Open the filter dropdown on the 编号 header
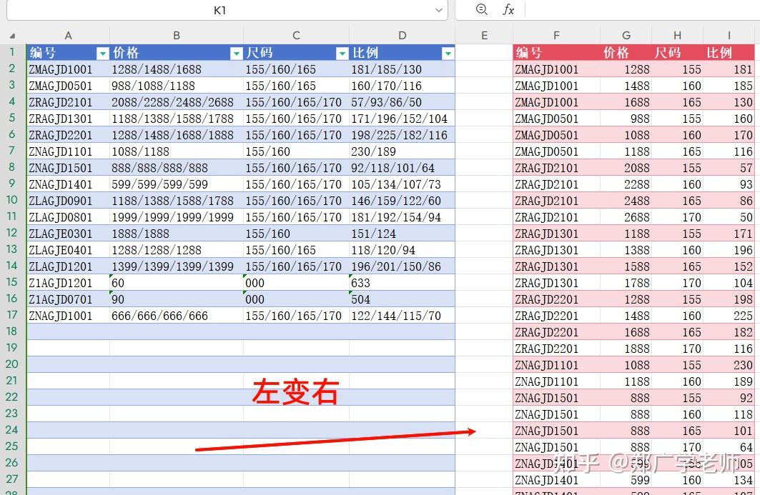Screen dimensions: 760x495 (x=102, y=53)
